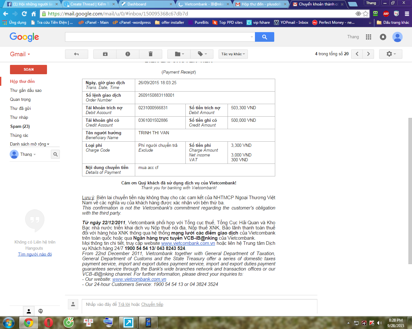Click the Chuyển tiếp forward link
Image resolution: width=412 pixels, height=329 pixels.
point(152,305)
